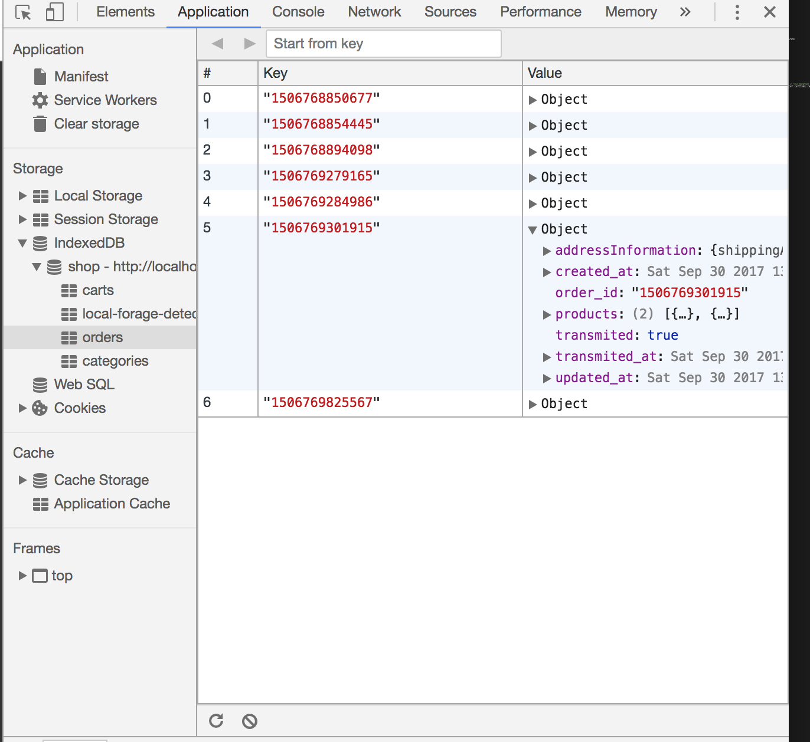This screenshot has width=810, height=742.
Task: Click the inspect element picker icon
Action: click(x=23, y=12)
